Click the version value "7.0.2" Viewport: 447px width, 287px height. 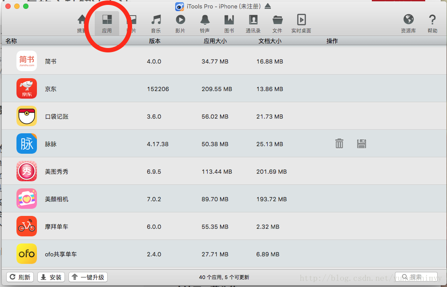coord(154,199)
